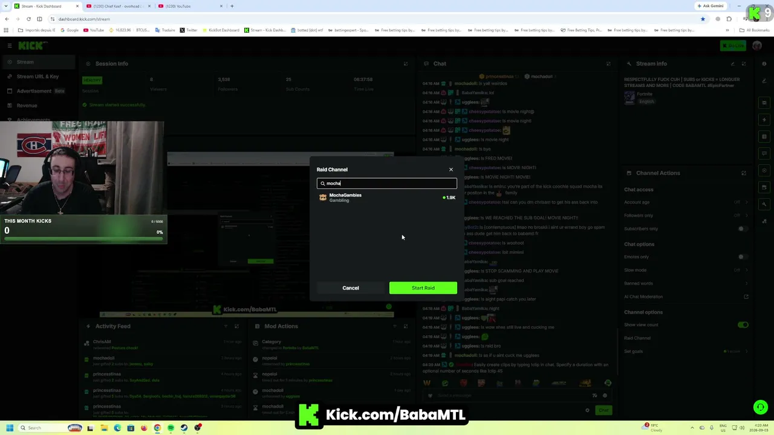Viewport: 774px width, 435px height.
Task: Click Start Raid button
Action: tap(423, 288)
